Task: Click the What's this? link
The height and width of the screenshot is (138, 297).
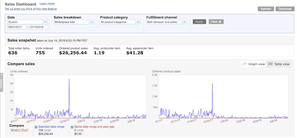Action: pos(19,130)
